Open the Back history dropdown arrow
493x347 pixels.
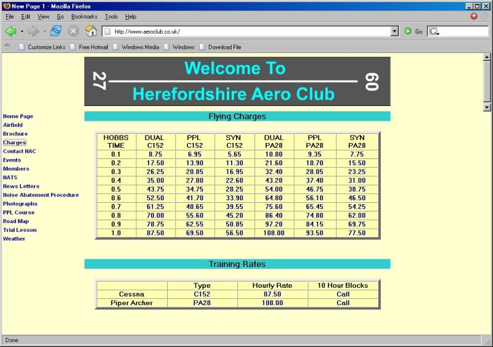[x=22, y=31]
